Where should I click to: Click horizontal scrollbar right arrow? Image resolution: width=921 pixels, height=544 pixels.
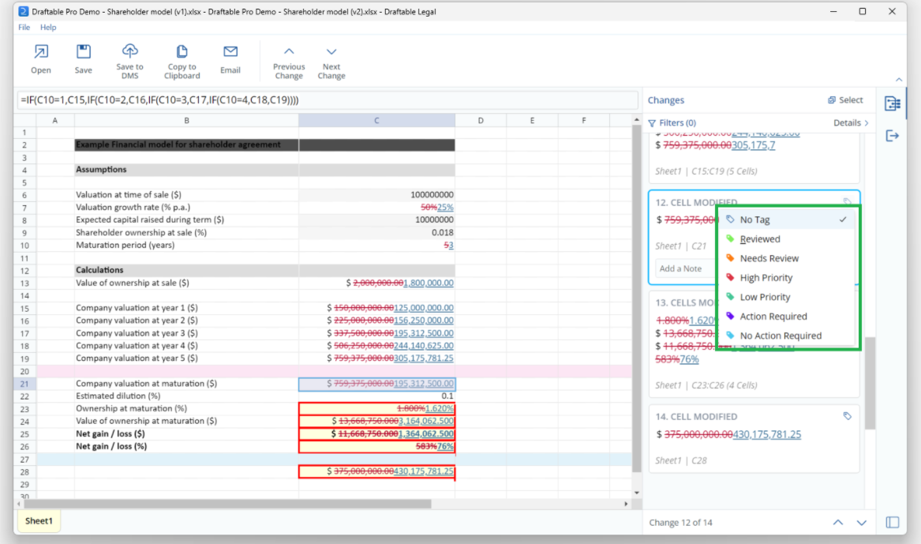[626, 504]
